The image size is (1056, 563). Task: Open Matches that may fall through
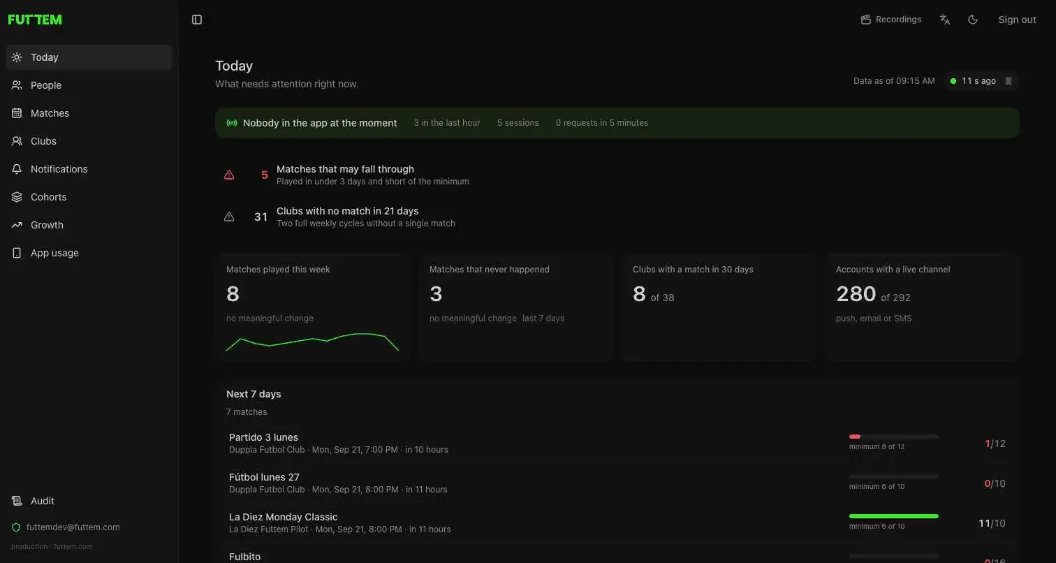617,175
